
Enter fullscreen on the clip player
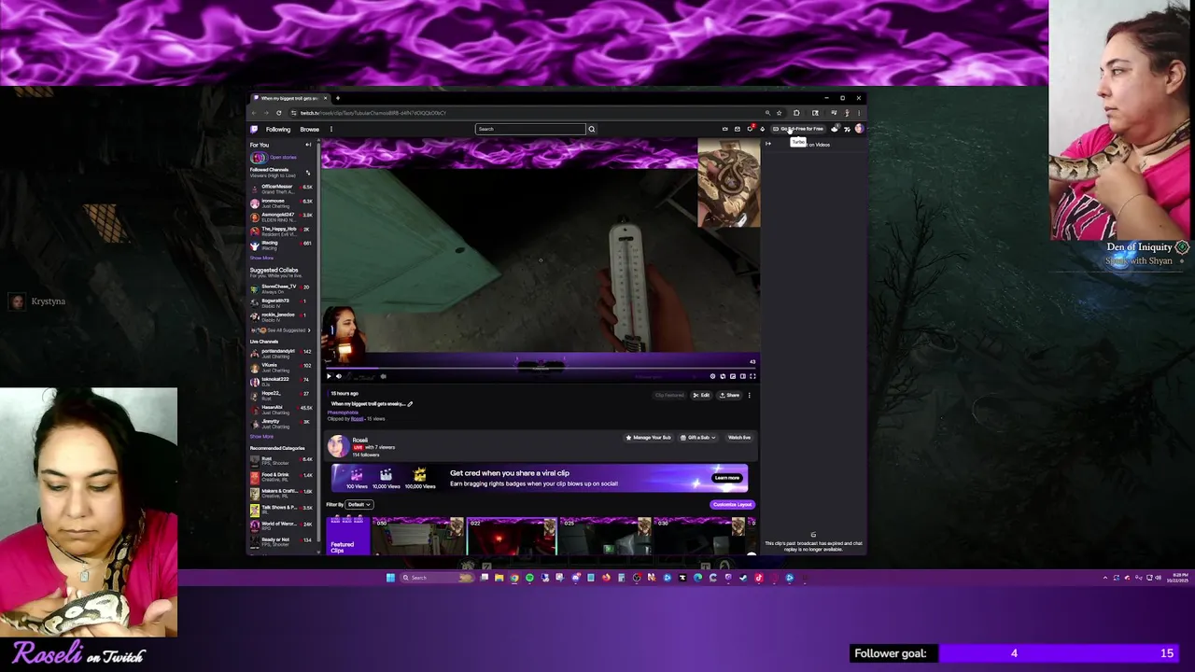(x=752, y=376)
